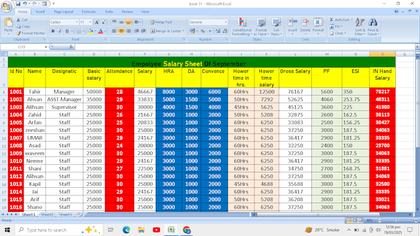Viewport: 420px width, 236px height.
Task: Open the Sheet2 worksheet tab
Action: coord(47,214)
